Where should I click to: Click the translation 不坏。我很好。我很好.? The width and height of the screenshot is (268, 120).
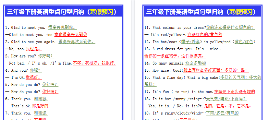coord(94,63)
